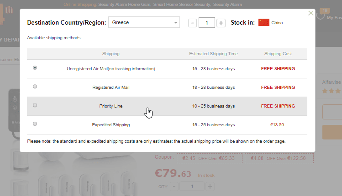Open Destination Country dropdown showing Greece
342x196 pixels.
coord(144,23)
